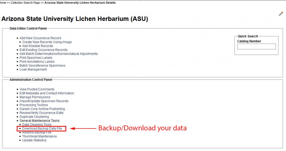Open Print Annotations Labels link
286x151 pixels.
tap(37, 62)
